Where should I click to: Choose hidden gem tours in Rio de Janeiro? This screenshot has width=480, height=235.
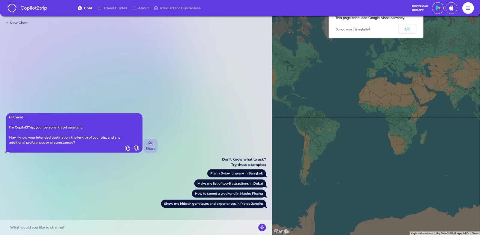tap(213, 204)
